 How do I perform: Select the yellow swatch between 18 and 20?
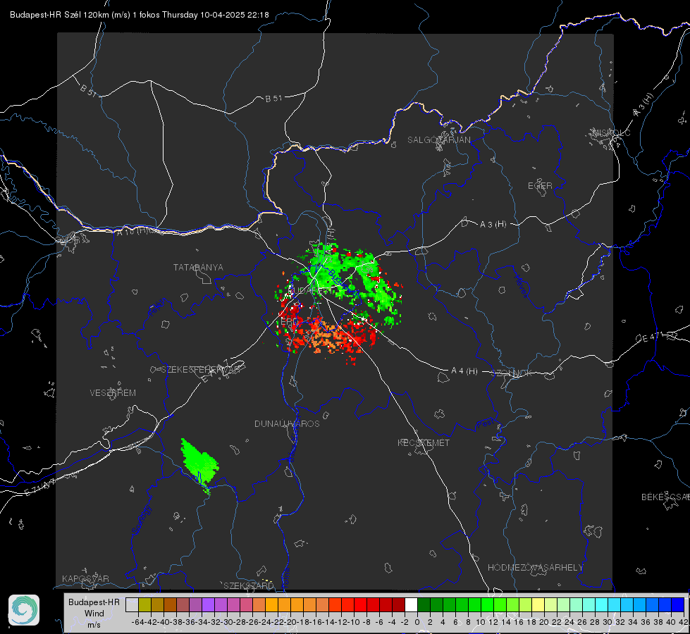pyautogui.click(x=538, y=604)
